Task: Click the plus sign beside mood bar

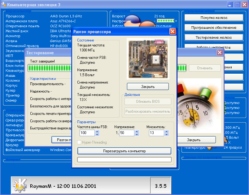Action: pos(176,21)
